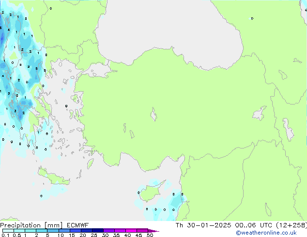Select the 30–35 mm purple legend swatch

click(109, 231)
